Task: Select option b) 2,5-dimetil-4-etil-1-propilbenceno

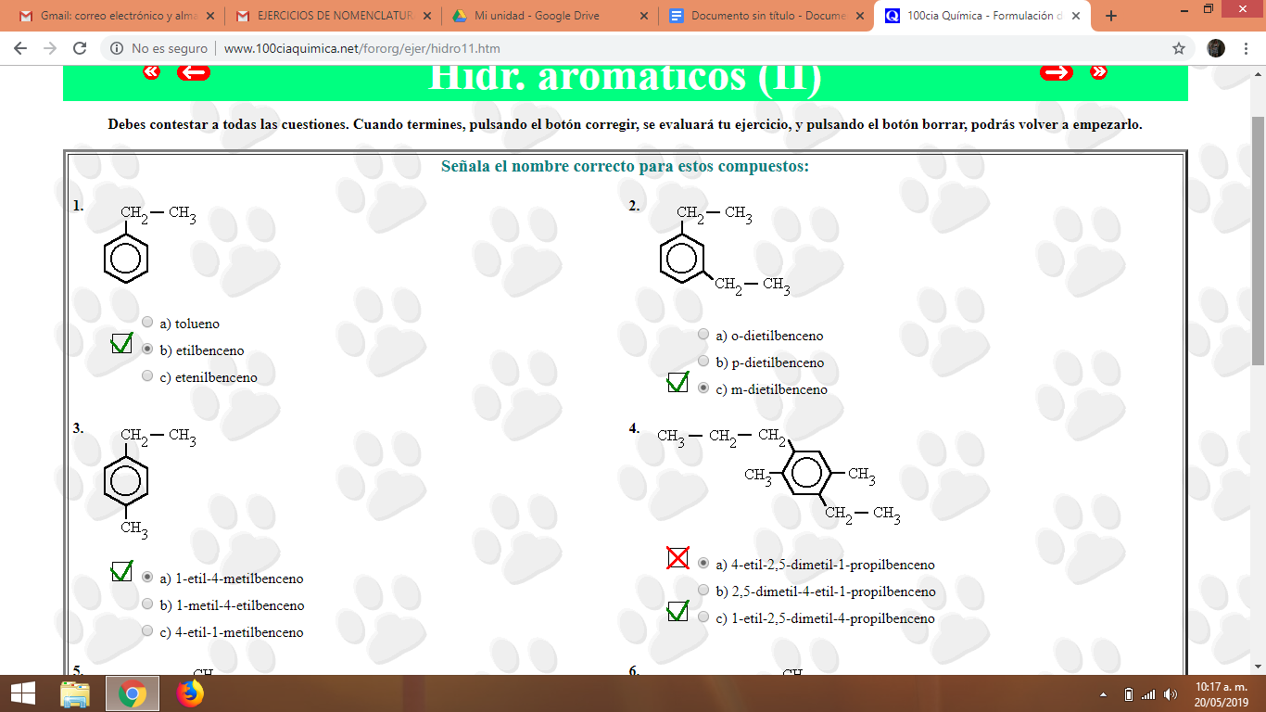Action: point(703,591)
